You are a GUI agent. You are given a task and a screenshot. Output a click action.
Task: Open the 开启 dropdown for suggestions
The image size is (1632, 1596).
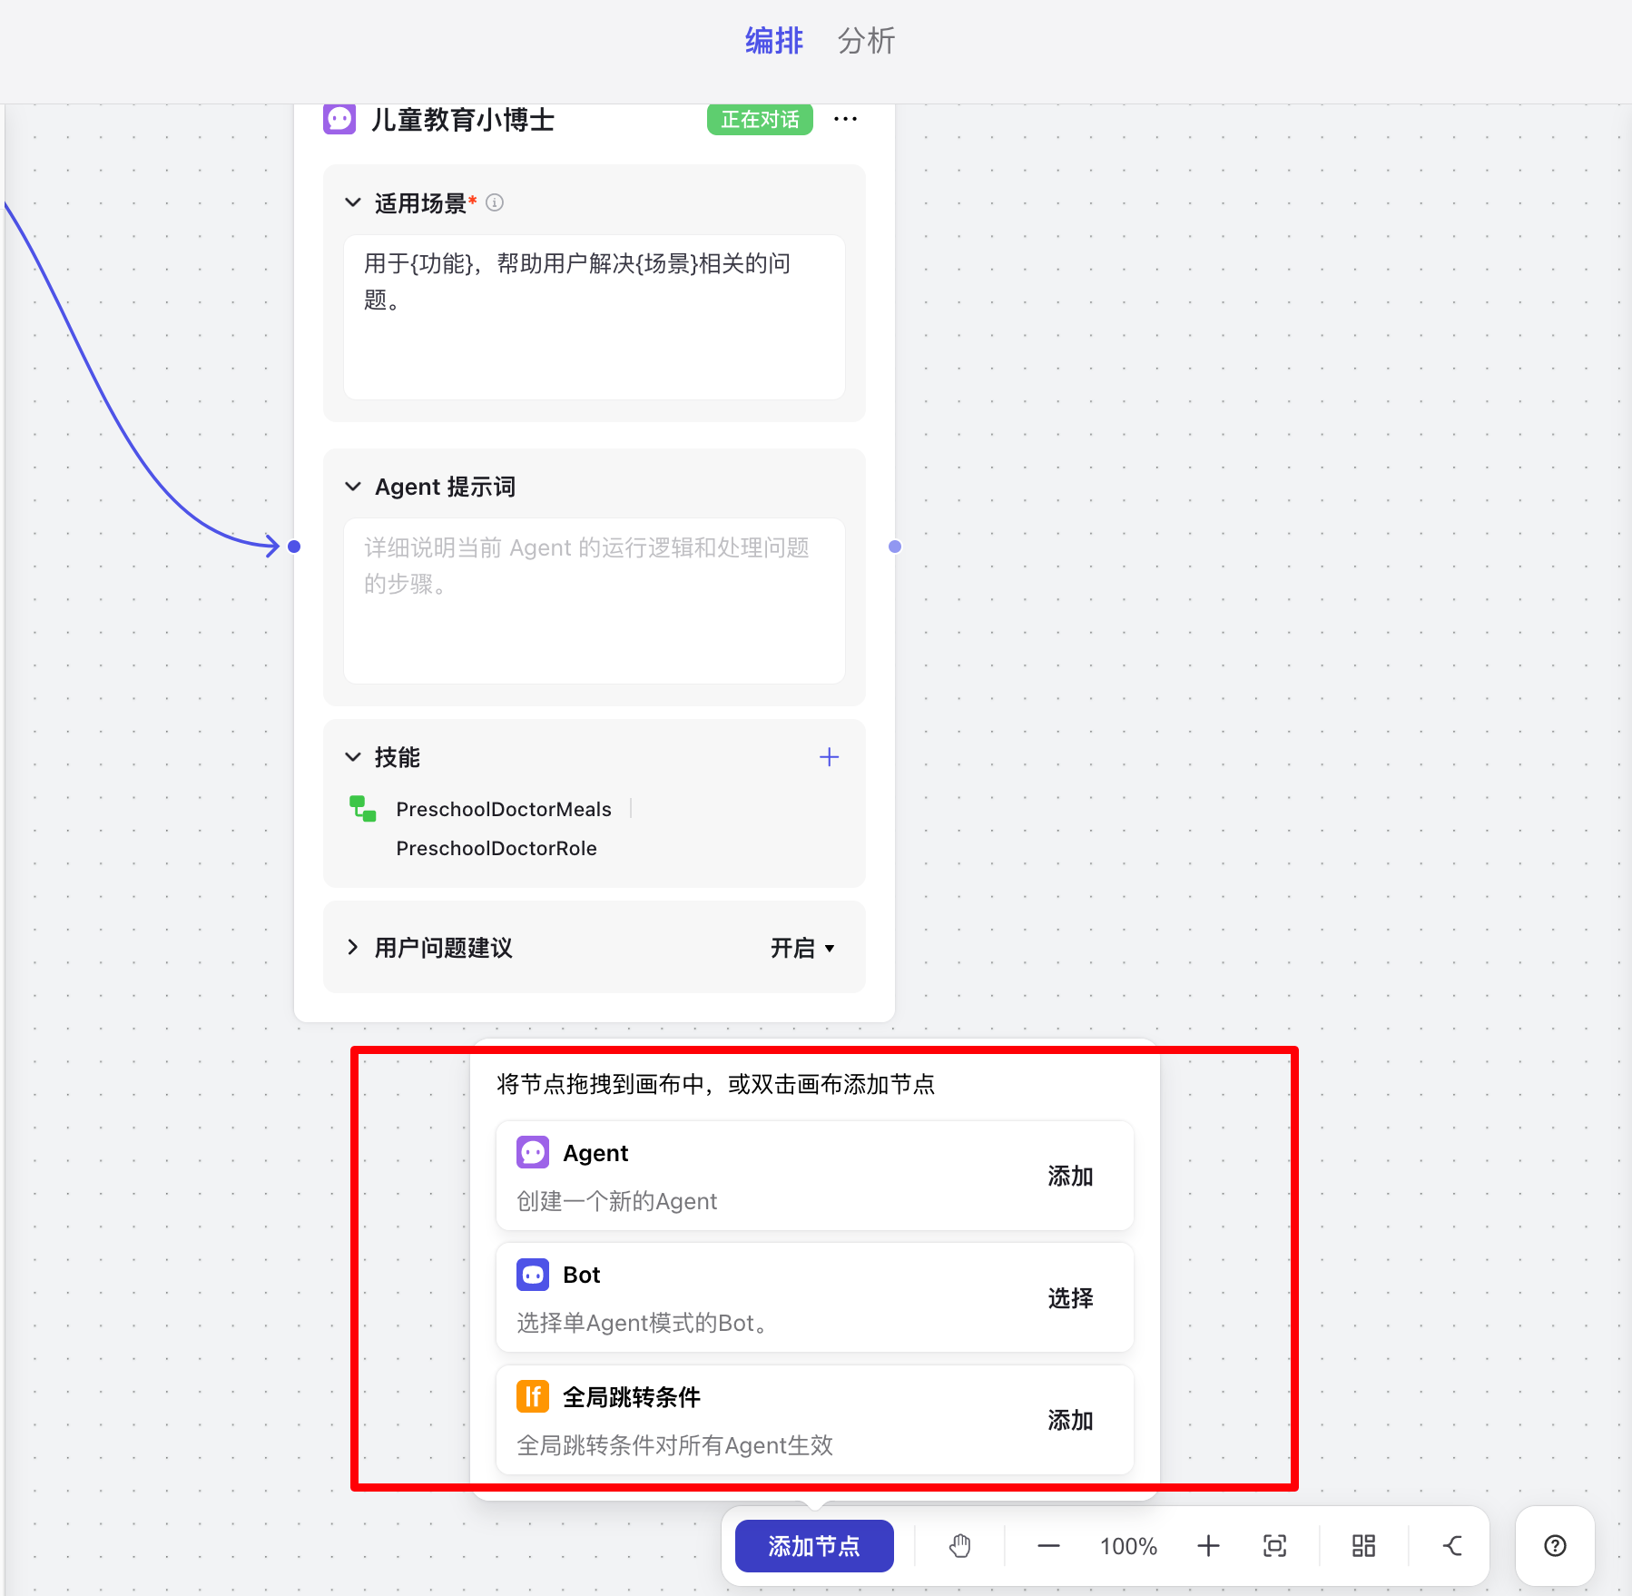[x=801, y=948]
